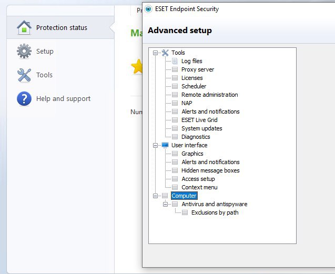Collapse the Antivirus and antispyware node
335x274 pixels.
pos(165,205)
